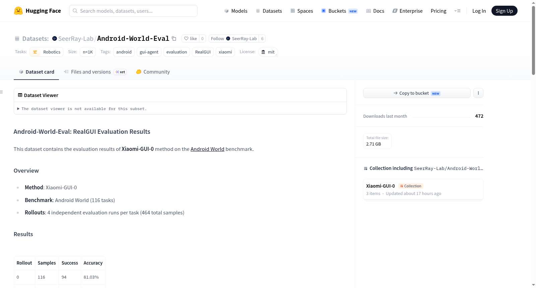Open the three-dot options menu
The image size is (536, 288).
(x=478, y=93)
